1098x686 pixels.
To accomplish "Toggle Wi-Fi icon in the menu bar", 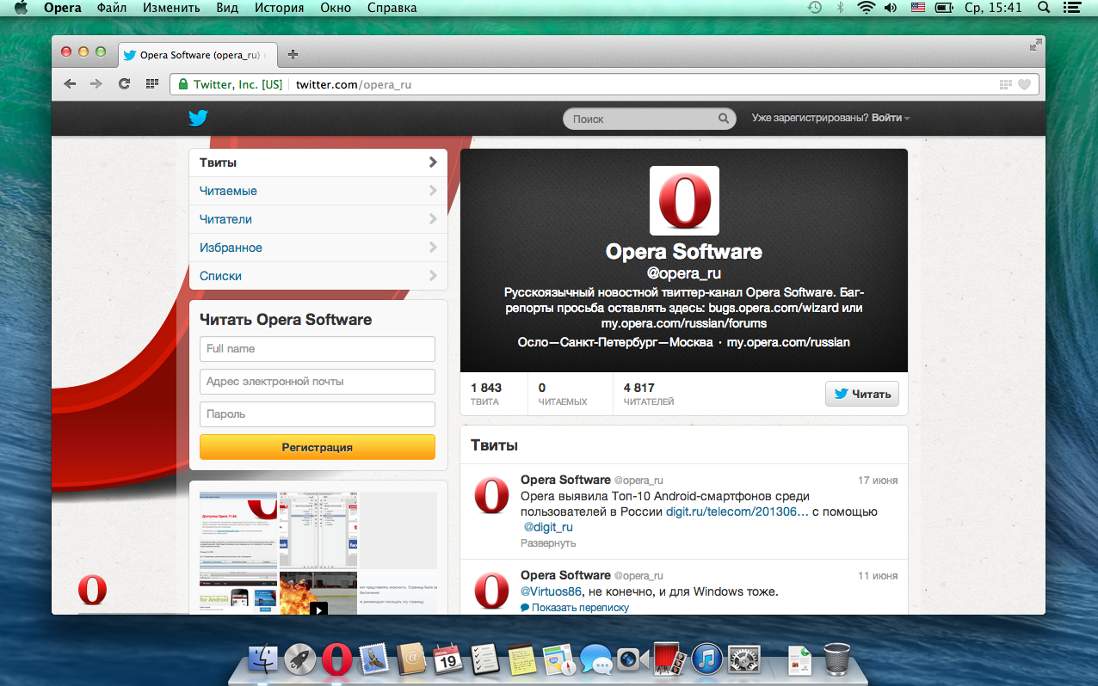I will (865, 8).
